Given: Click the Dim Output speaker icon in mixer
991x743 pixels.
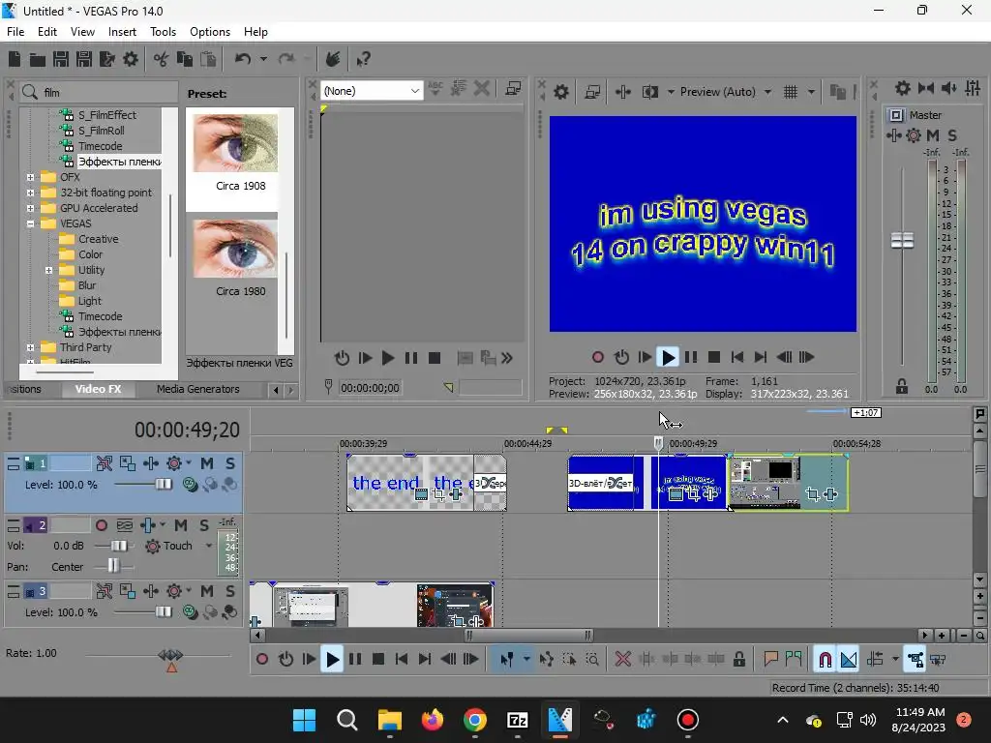Looking at the screenshot, I should tap(948, 88).
